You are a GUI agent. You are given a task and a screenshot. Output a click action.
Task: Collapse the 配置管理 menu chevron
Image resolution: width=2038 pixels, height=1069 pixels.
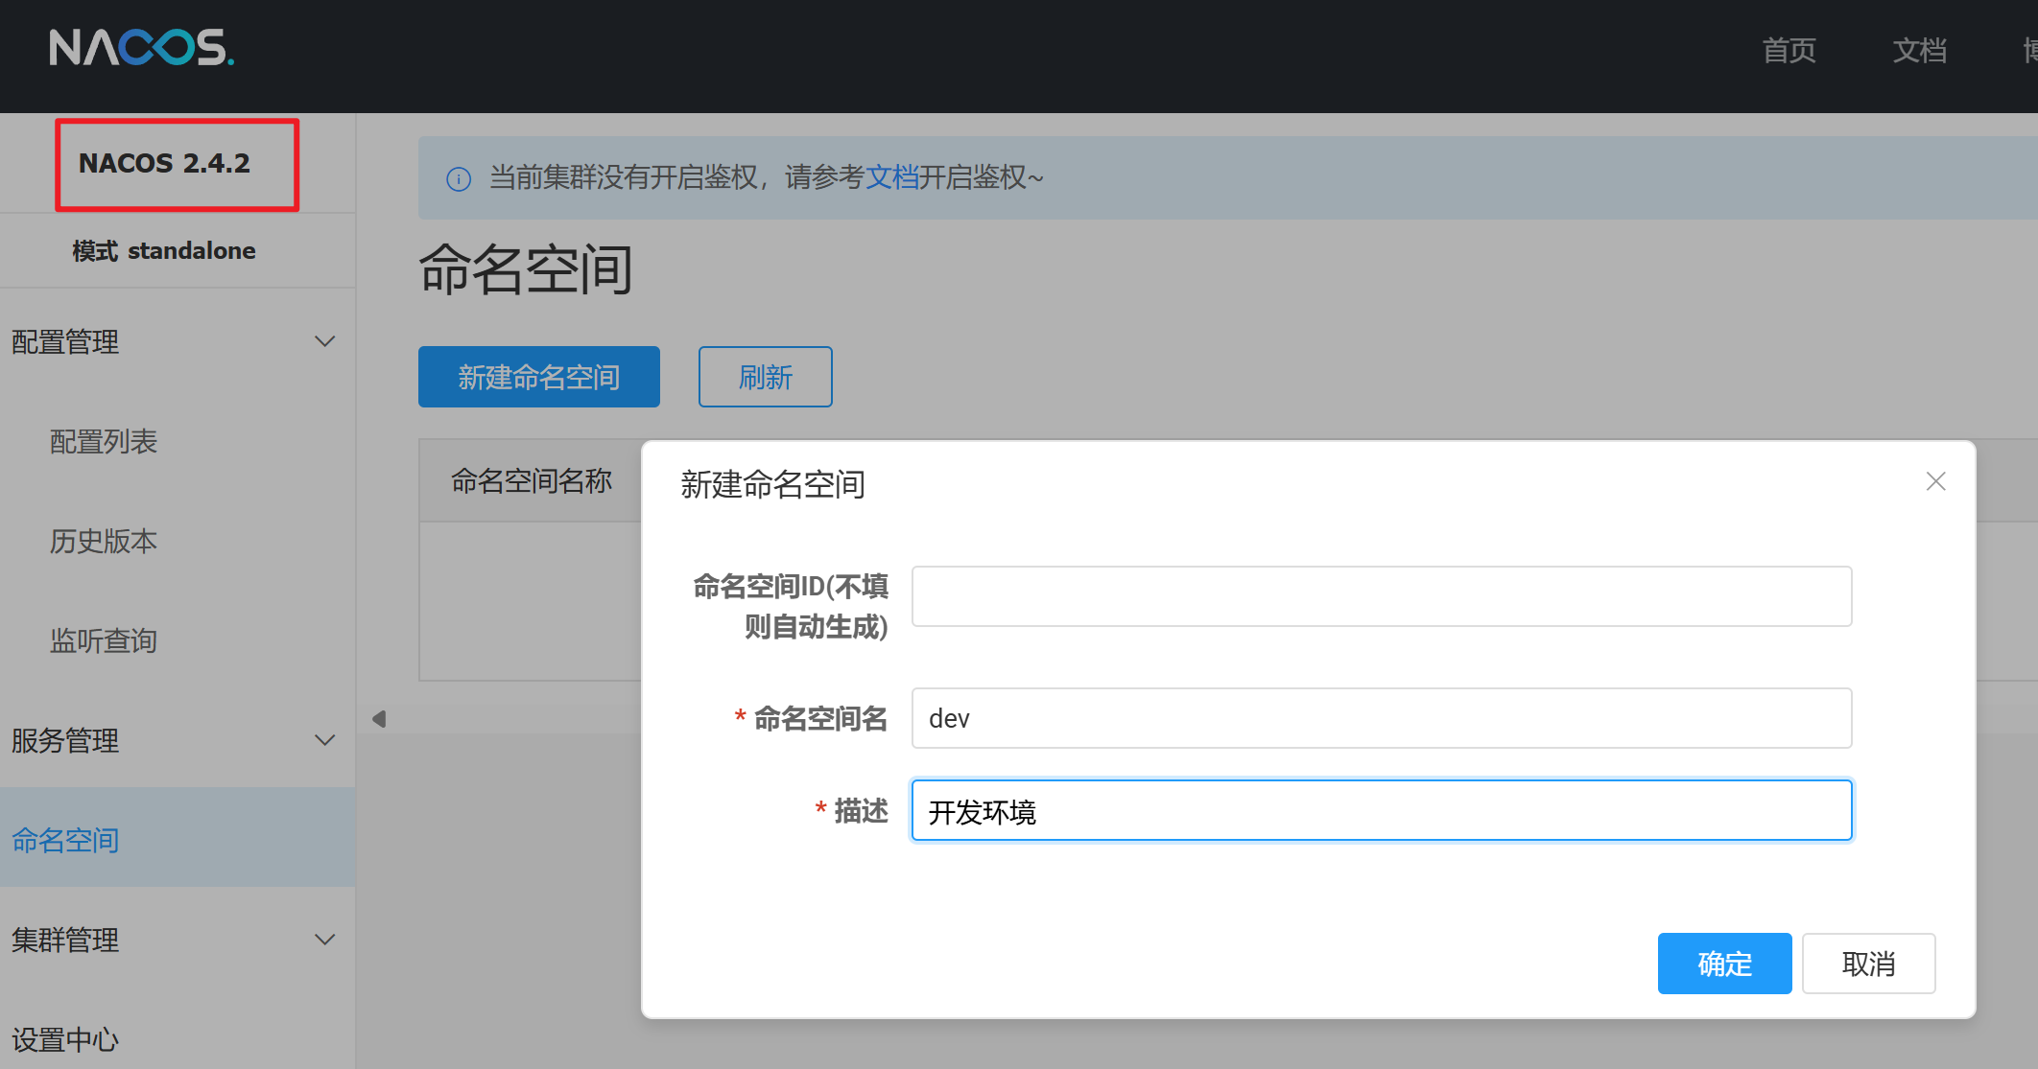(x=325, y=341)
